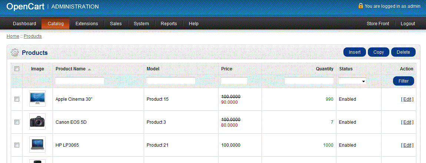Open the Status filter dropdown
This screenshot has height=163, width=426.
(x=352, y=81)
